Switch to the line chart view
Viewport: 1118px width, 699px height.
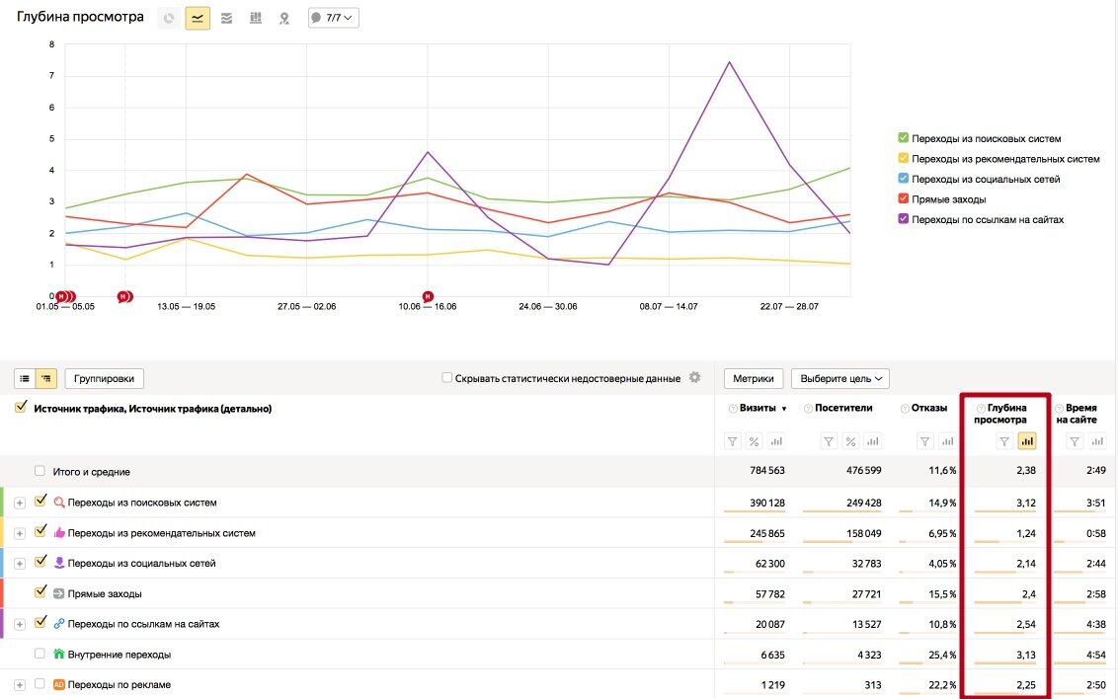pyautogui.click(x=198, y=18)
